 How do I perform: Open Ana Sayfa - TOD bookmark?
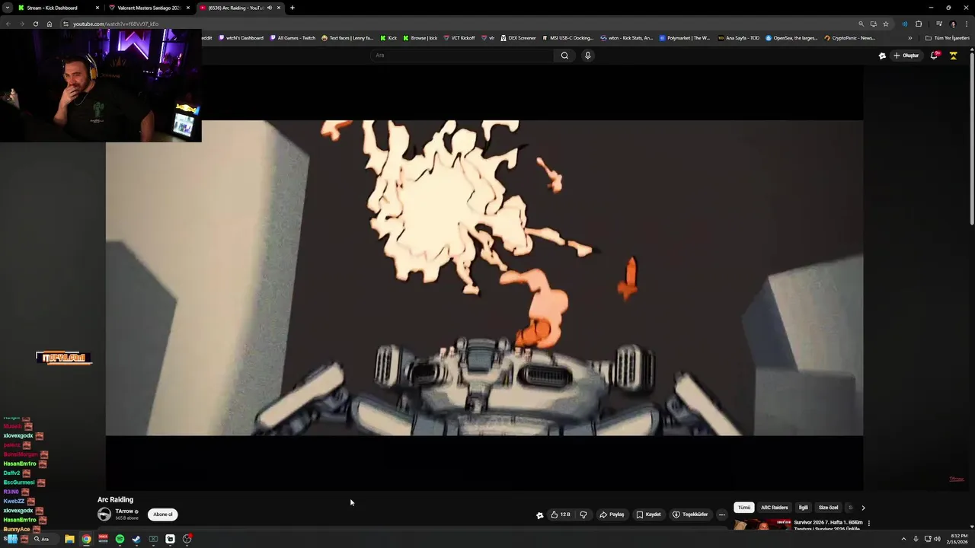coord(738,38)
